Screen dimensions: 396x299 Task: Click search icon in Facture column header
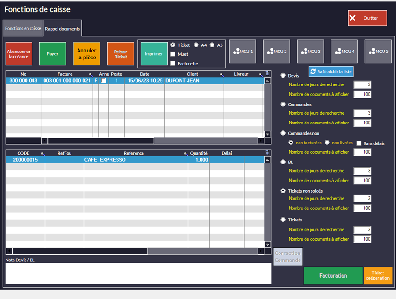click(x=91, y=74)
